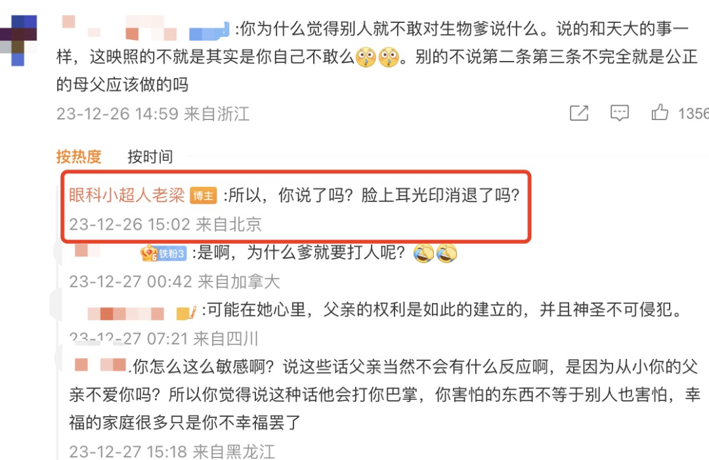Click the timestamp 23-12-26 14:59 来自浙江

153,114
